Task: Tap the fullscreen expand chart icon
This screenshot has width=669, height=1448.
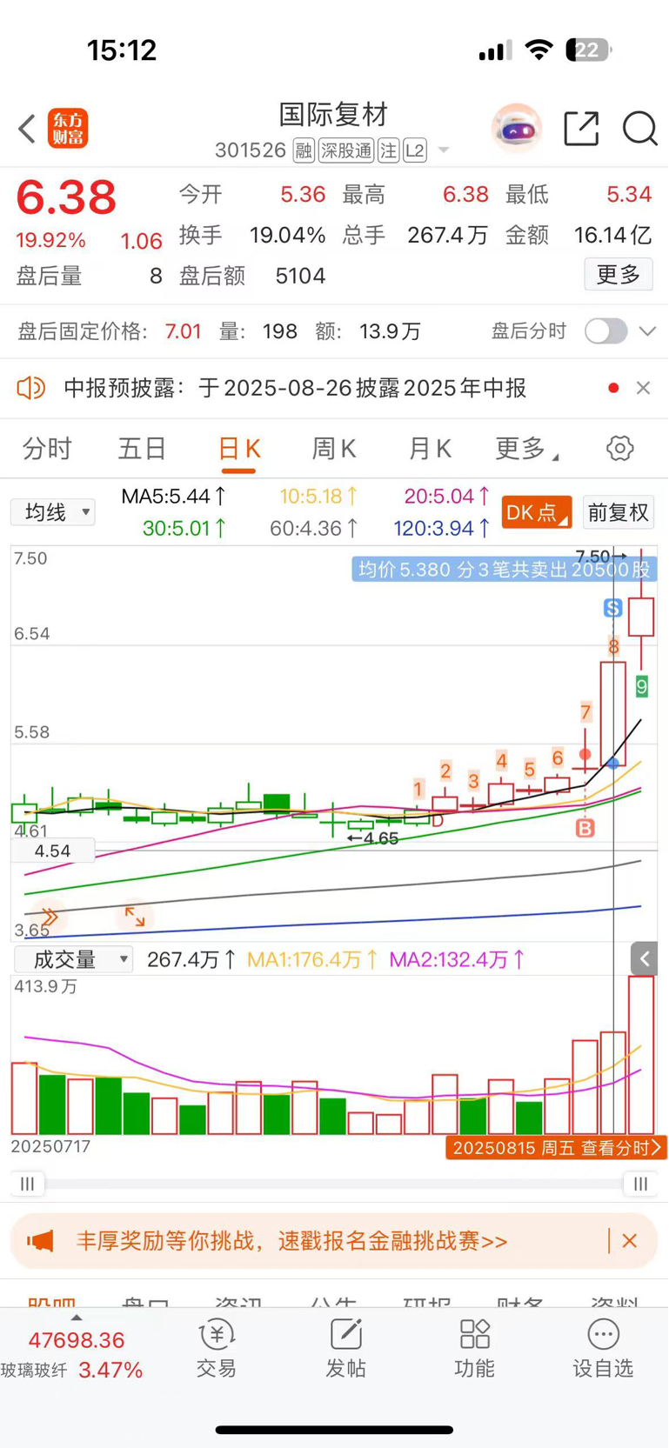Action: 134,915
